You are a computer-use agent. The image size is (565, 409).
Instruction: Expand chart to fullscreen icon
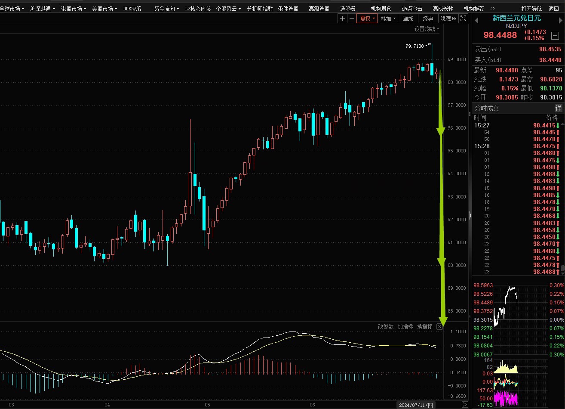463,19
